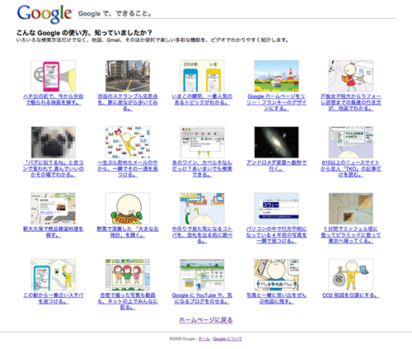Image resolution: width=412 pixels, height=349 pixels.
Task: Open link 1分間でエッフェル塔に登ってピラミッド
Action: coord(351,235)
